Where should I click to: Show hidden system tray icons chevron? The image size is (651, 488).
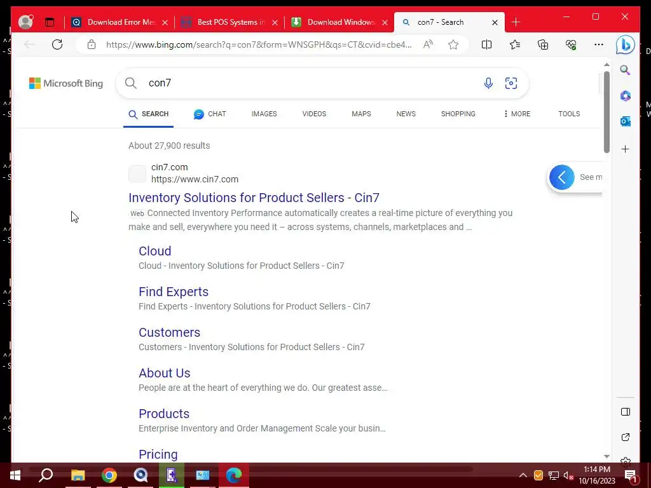(x=523, y=475)
